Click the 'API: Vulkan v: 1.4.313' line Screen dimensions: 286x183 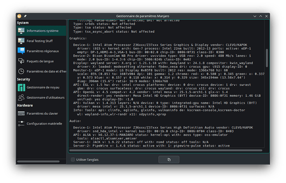(165, 103)
